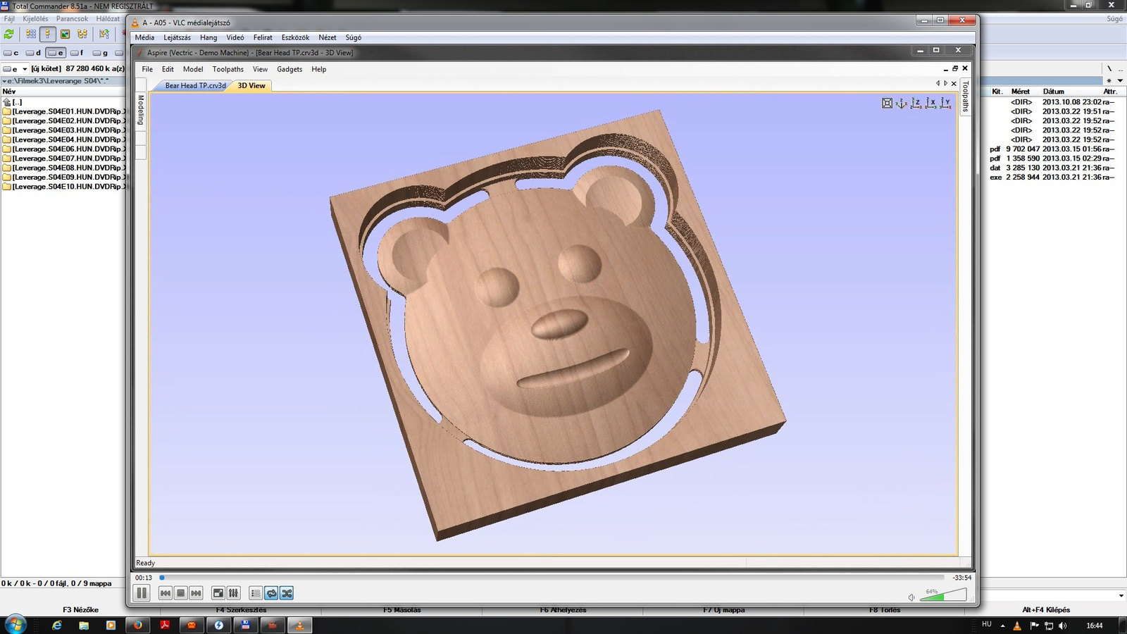The width and height of the screenshot is (1127, 634).
Task: Click VLC previous track button
Action: [x=166, y=593]
